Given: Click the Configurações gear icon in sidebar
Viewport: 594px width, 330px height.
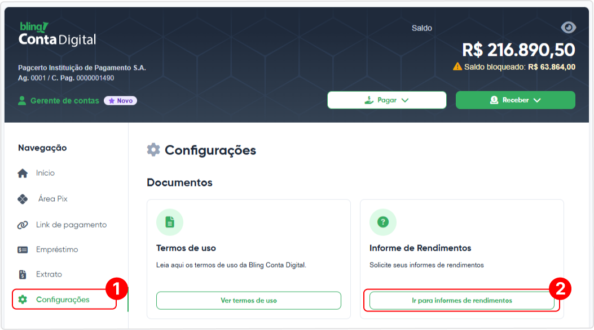Looking at the screenshot, I should [x=23, y=300].
